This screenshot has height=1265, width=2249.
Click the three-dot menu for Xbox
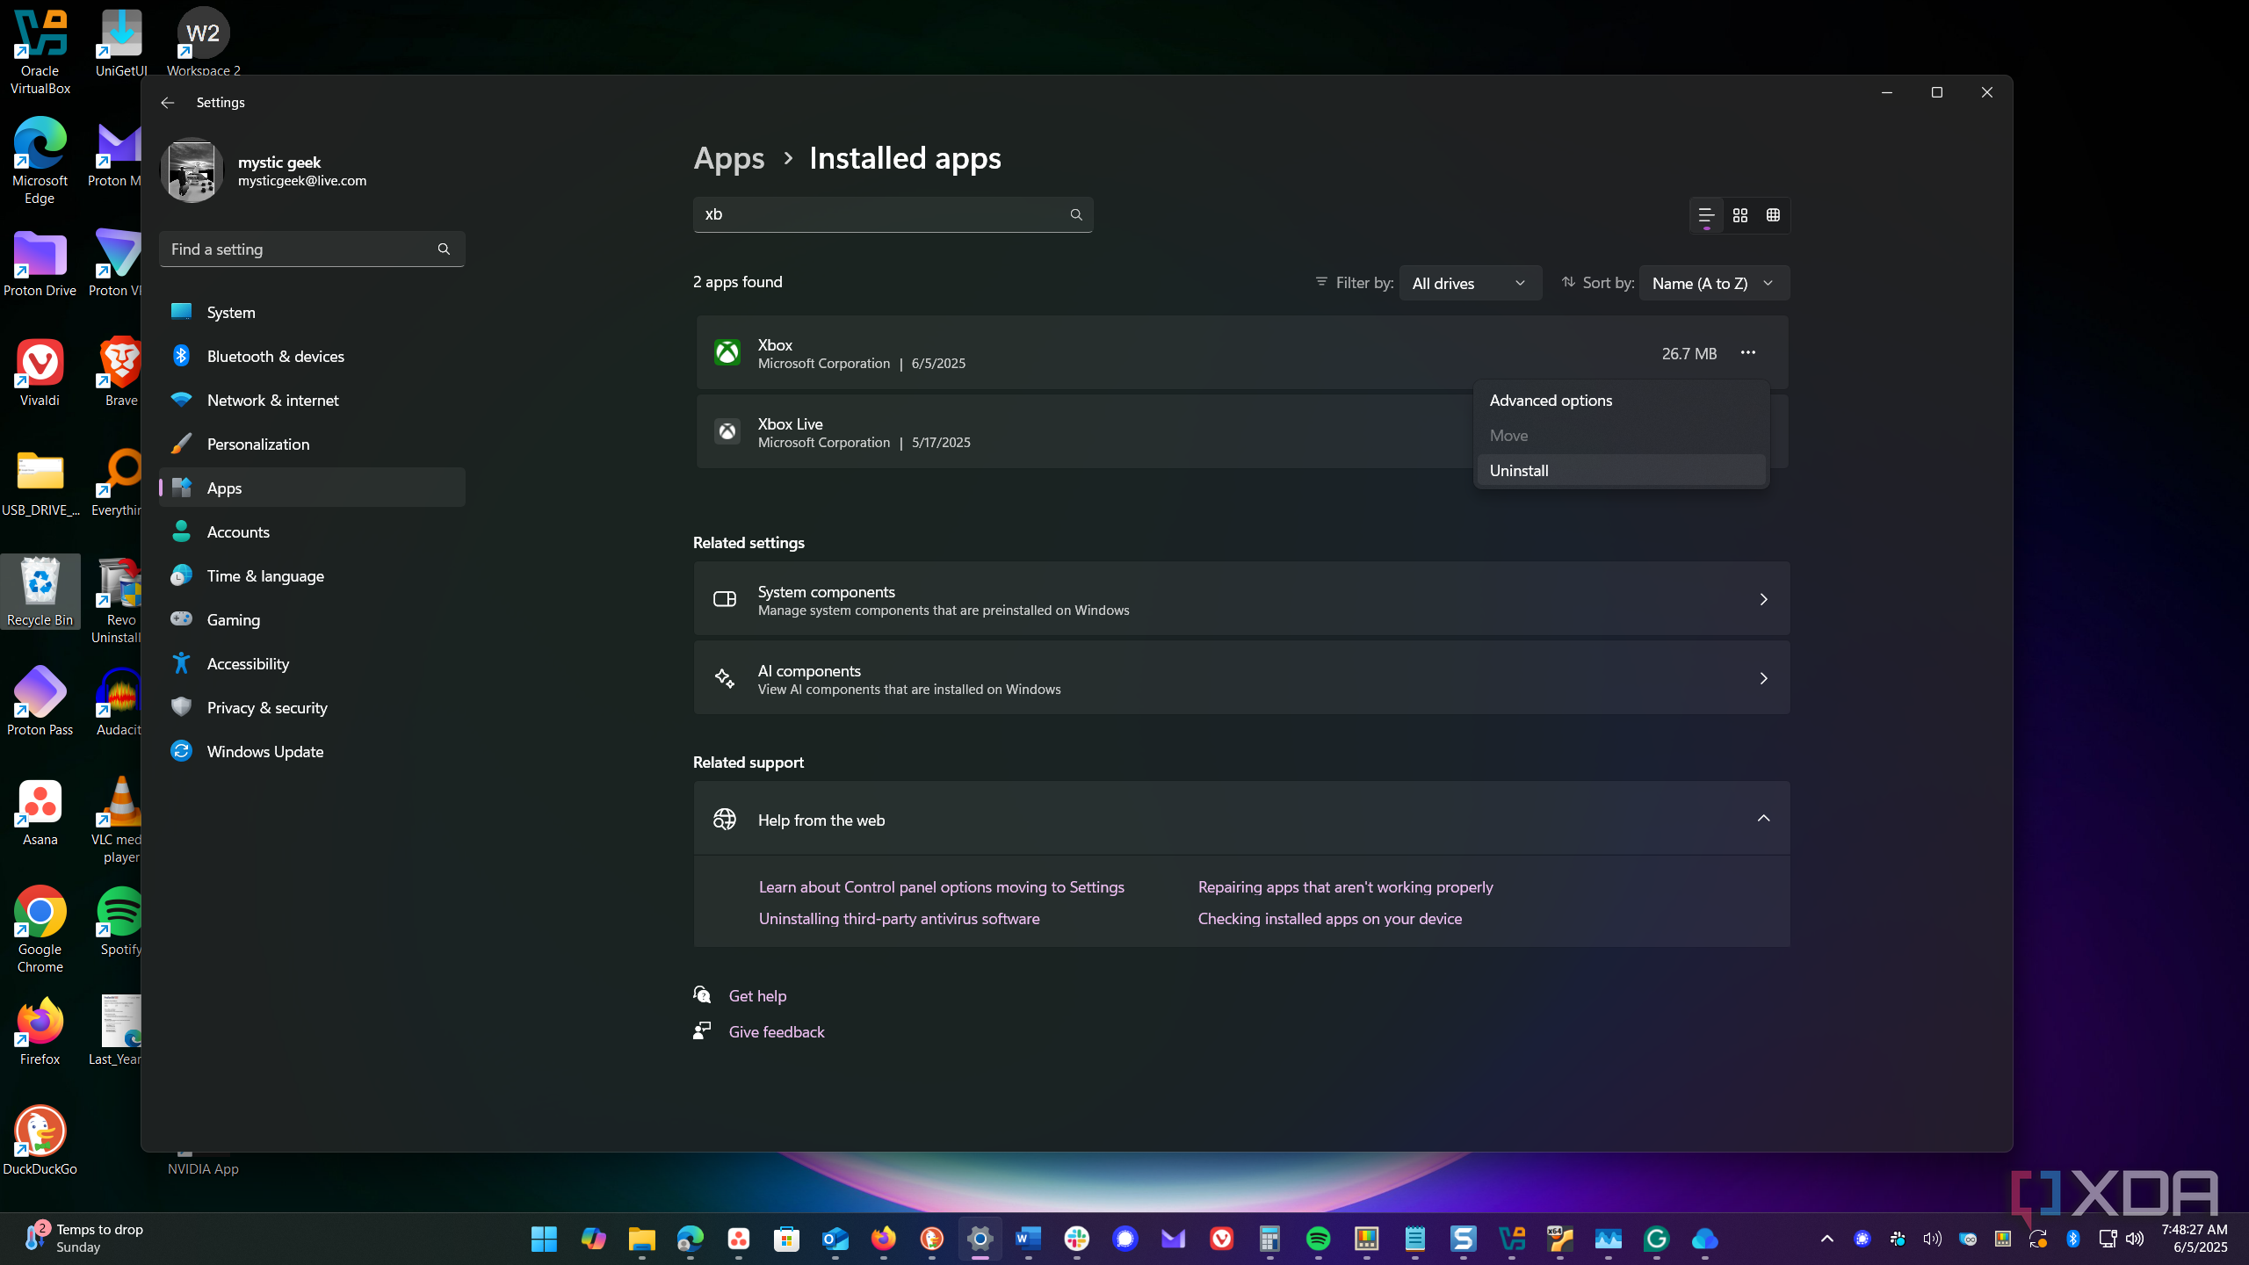click(x=1748, y=352)
